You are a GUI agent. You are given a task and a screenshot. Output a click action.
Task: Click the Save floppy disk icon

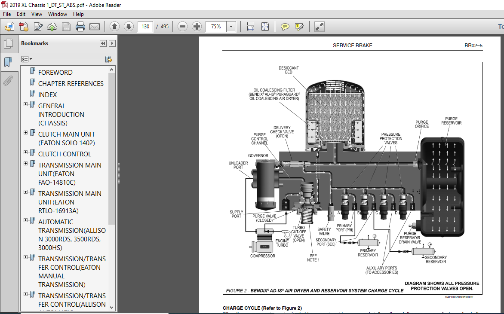pyautogui.click(x=66, y=27)
